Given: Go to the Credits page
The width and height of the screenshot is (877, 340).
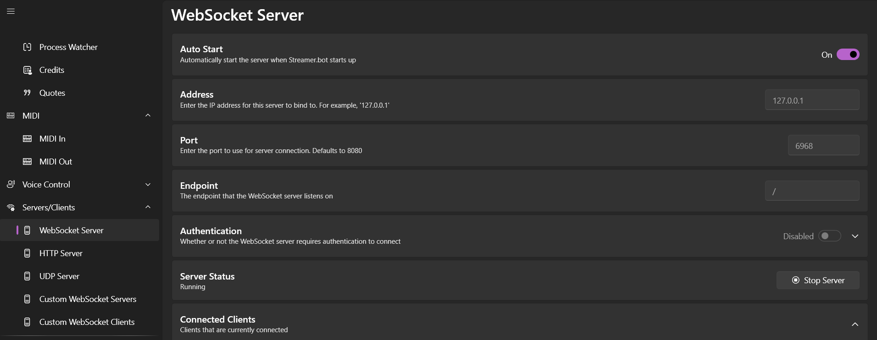Looking at the screenshot, I should coord(80,70).
